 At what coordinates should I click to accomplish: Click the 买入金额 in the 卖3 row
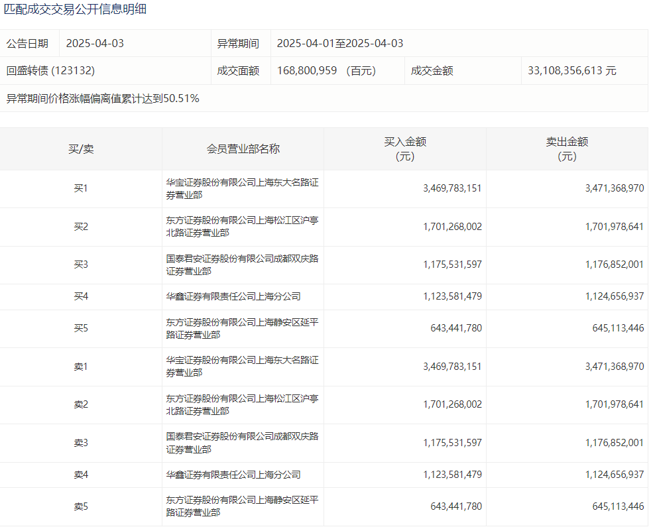452,443
